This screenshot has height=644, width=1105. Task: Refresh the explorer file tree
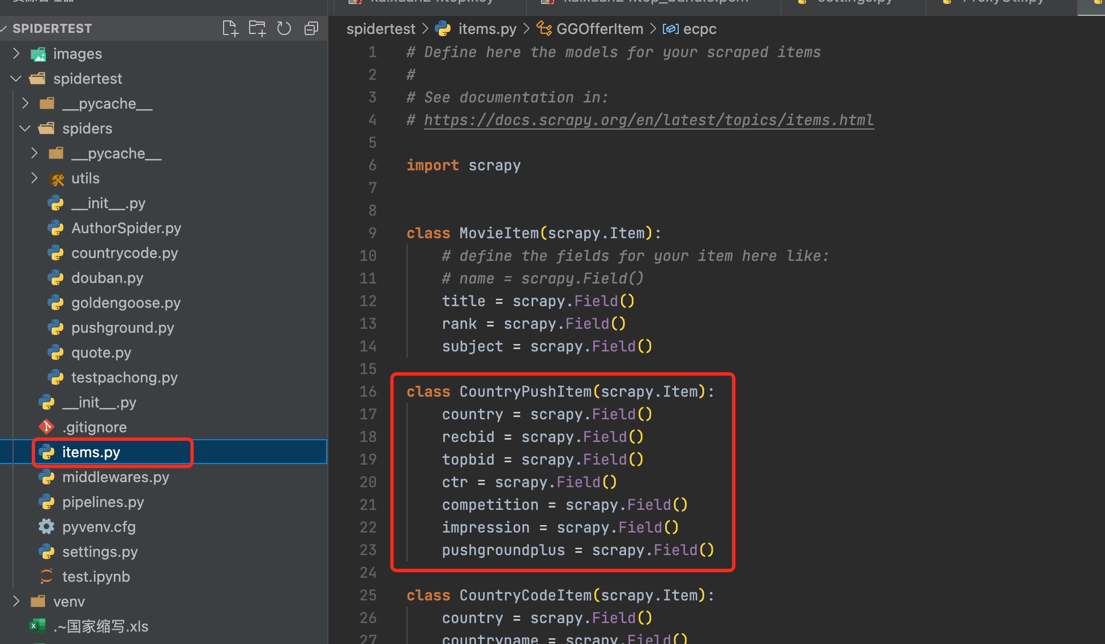pyautogui.click(x=284, y=28)
